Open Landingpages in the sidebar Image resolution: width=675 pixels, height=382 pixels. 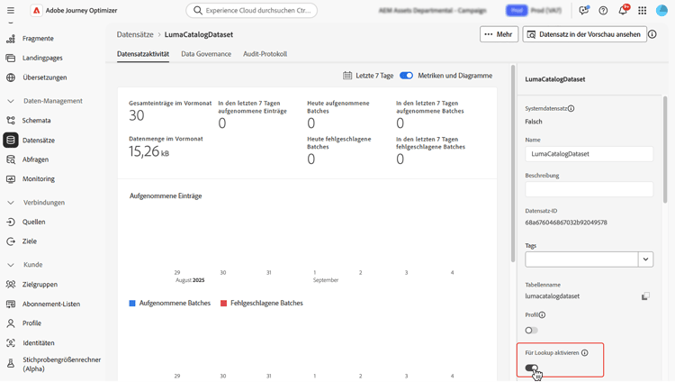pos(42,58)
